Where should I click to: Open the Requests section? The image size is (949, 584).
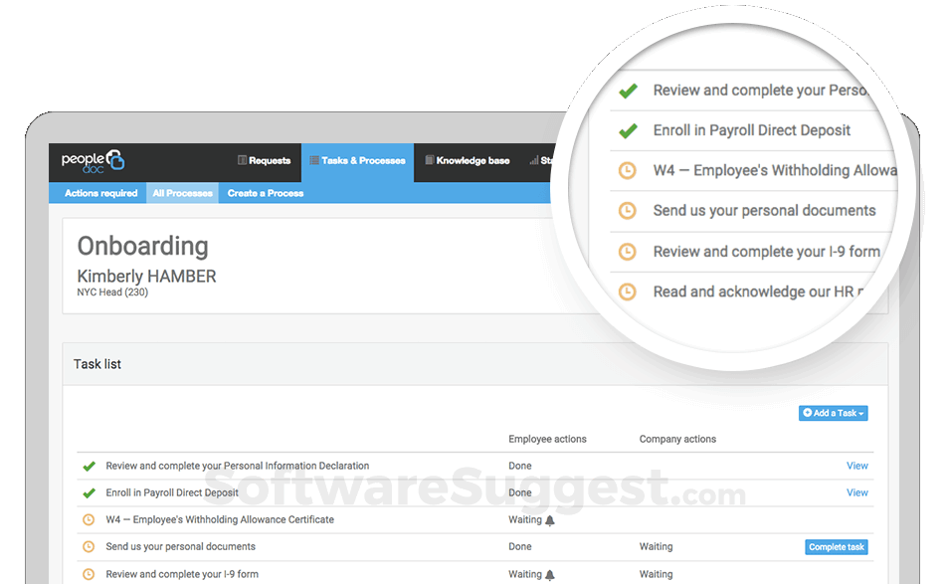pos(265,161)
